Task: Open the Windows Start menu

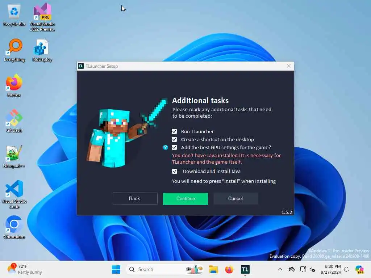Action: pyautogui.click(x=116, y=269)
